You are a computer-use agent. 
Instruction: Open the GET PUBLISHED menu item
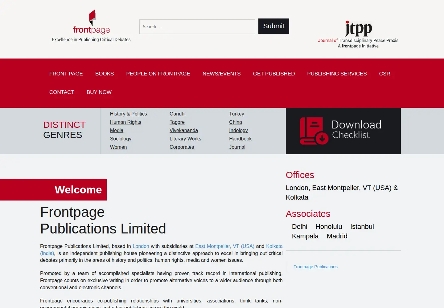click(x=274, y=74)
